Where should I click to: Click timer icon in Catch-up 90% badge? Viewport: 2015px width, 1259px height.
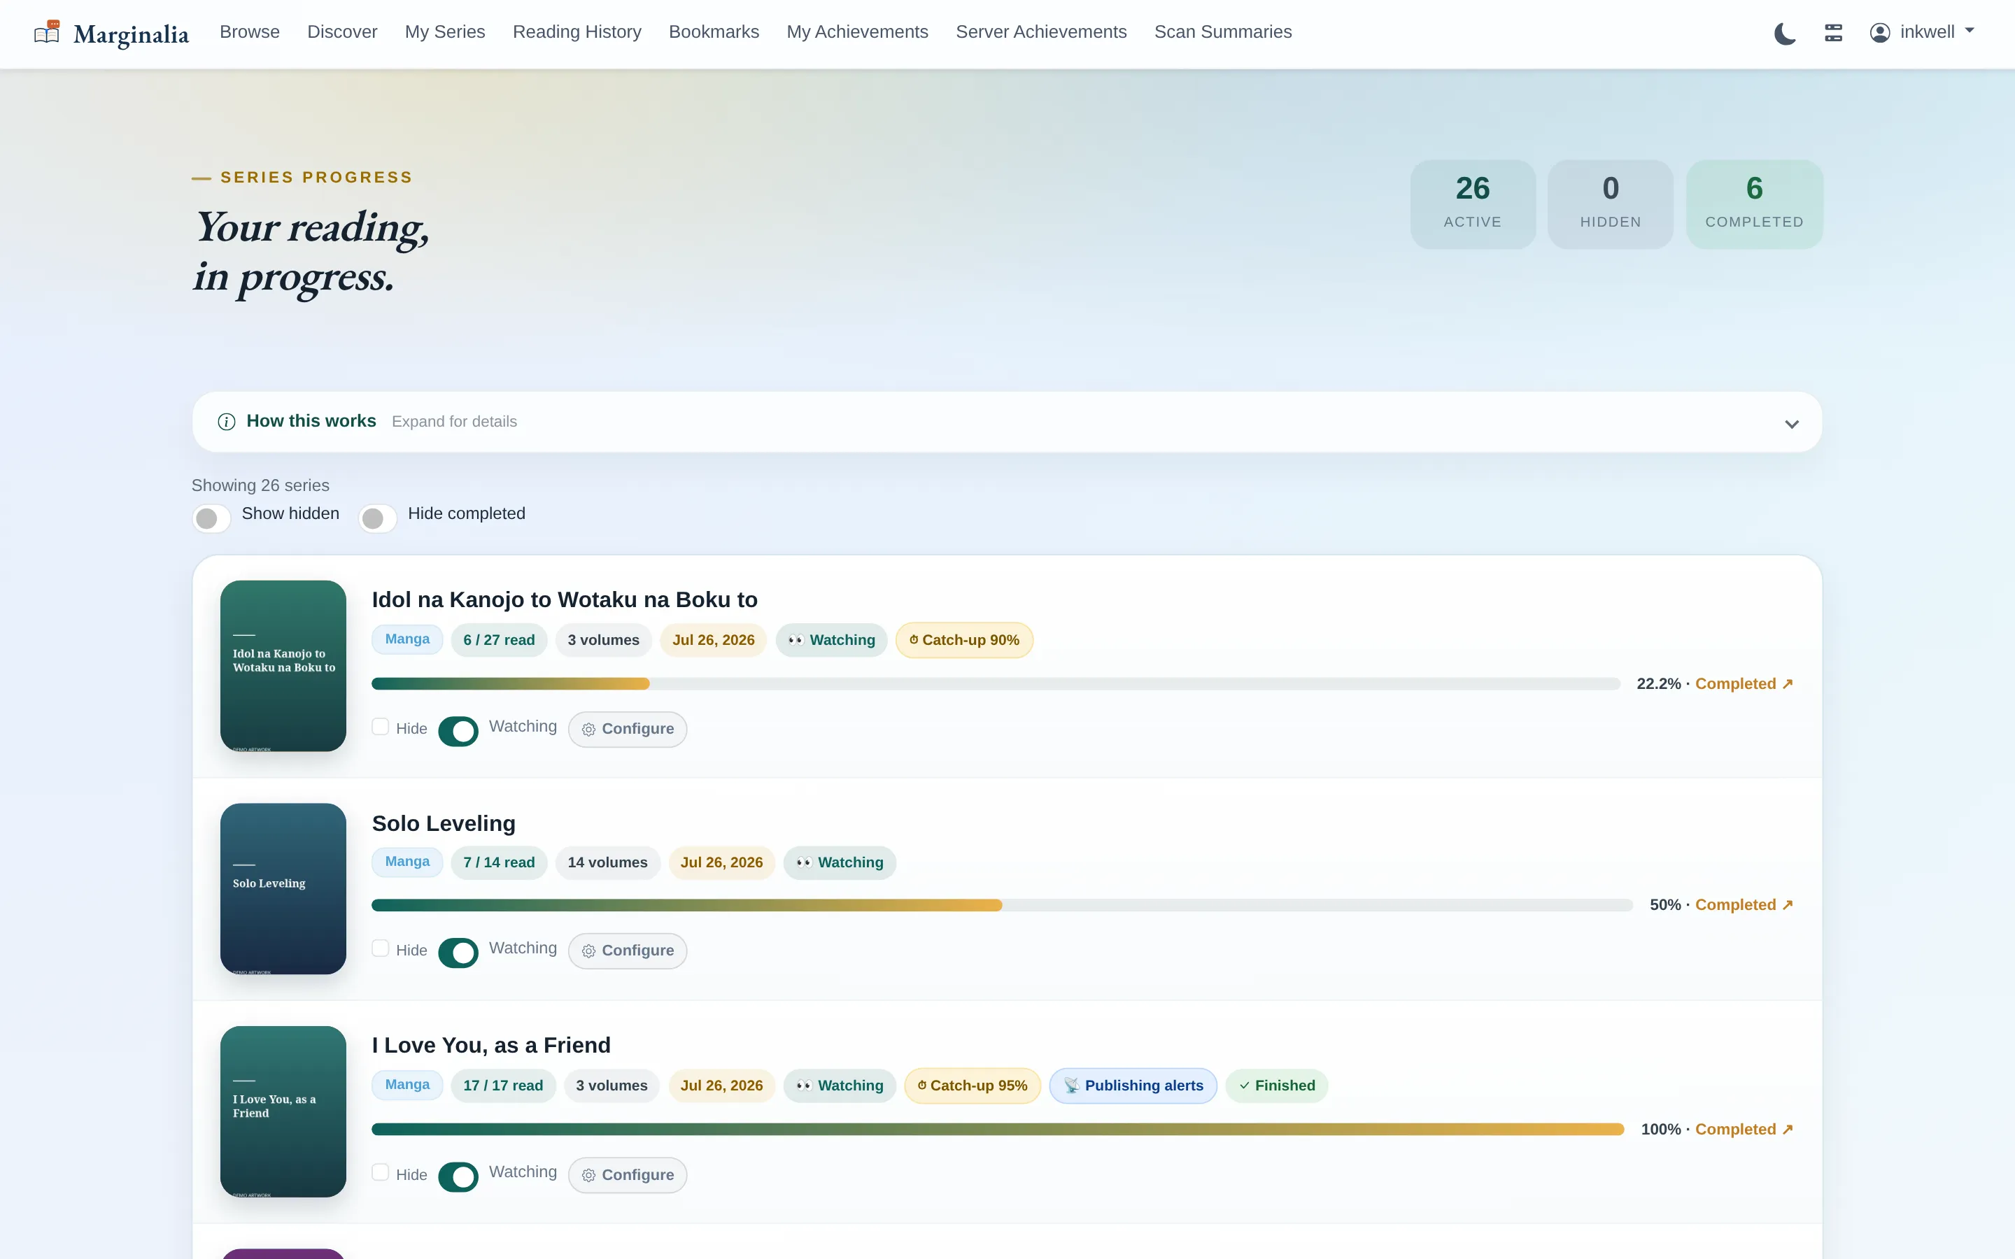pos(914,639)
